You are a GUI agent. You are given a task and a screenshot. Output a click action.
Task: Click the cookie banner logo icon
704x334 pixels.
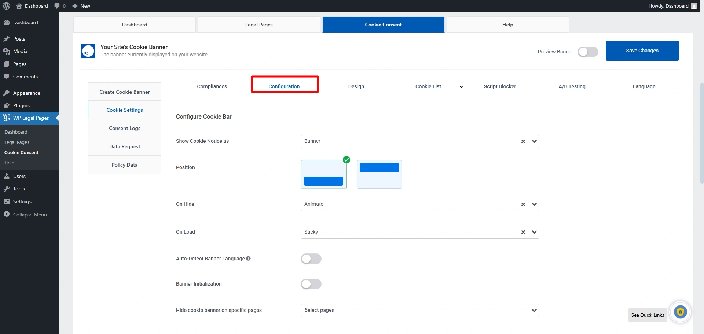click(88, 51)
